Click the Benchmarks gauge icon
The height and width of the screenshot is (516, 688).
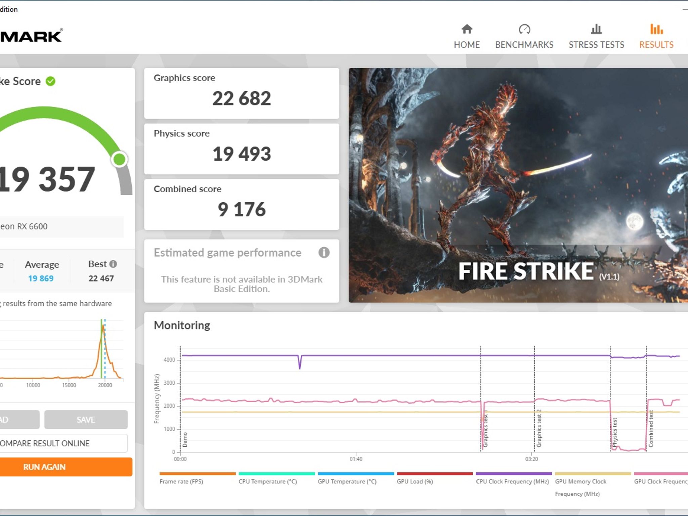point(524,29)
